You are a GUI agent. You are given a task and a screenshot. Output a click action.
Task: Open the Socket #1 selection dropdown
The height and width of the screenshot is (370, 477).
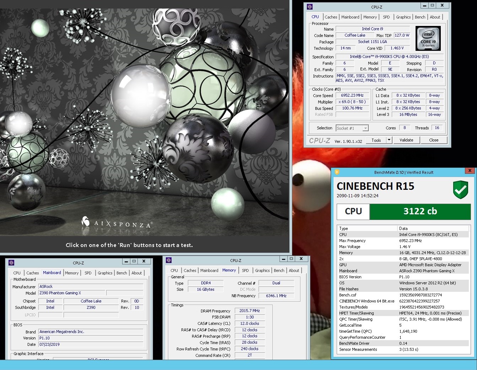coord(365,128)
